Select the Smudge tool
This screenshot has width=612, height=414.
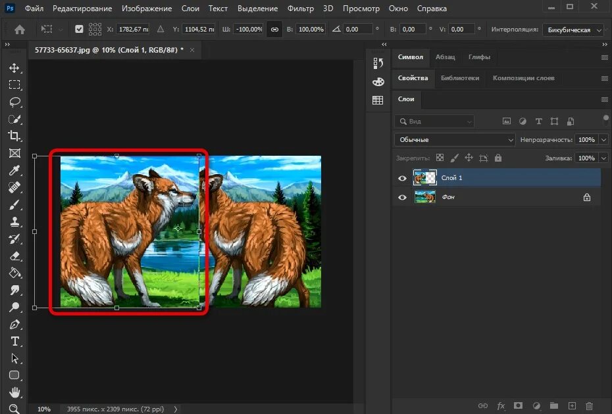[14, 290]
